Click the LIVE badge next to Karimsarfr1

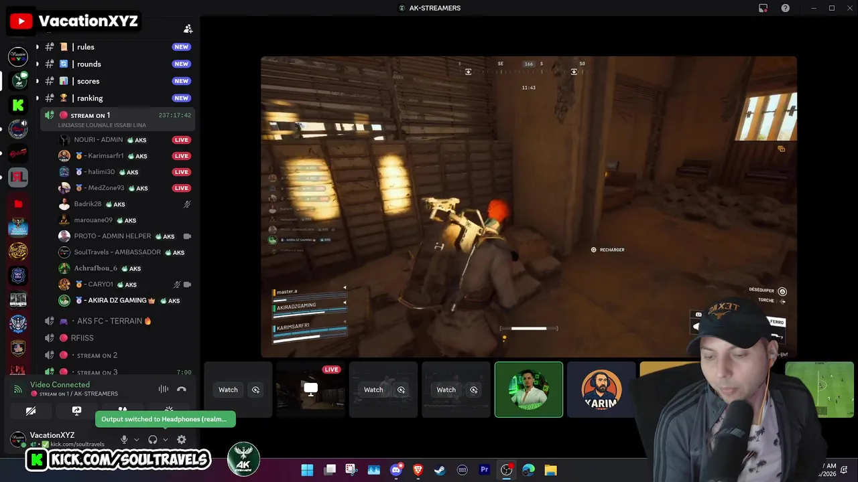tap(182, 156)
